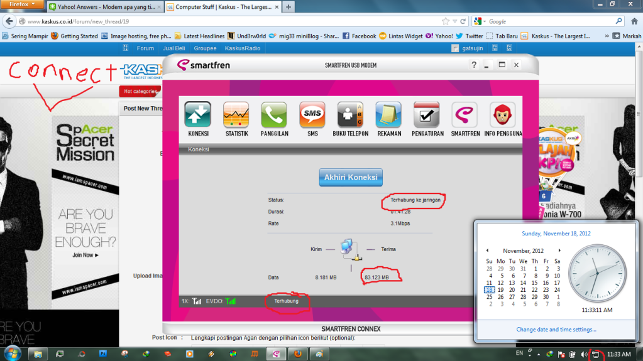Open gatsujin user profile link
Image resolution: width=643 pixels, height=361 pixels.
(473, 48)
